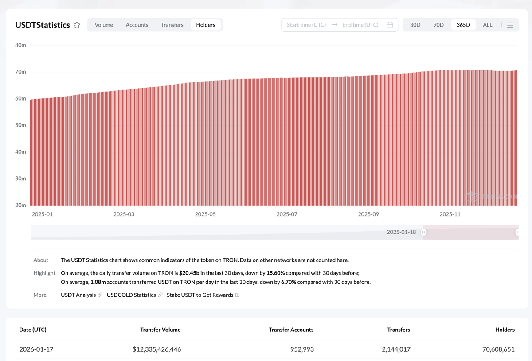Click link icon beside USDCOLD Statistics
Screen dimensions: 532x361
click(x=160, y=295)
